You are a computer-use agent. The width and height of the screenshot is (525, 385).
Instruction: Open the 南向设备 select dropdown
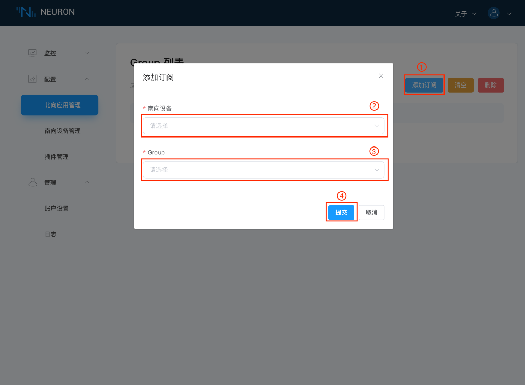pos(264,126)
